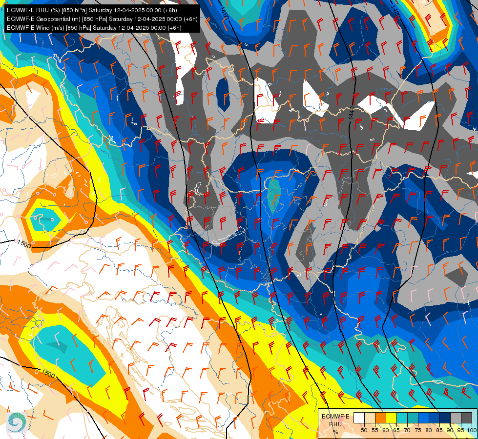The width and height of the screenshot is (478, 439).
Task: Click the legend tick value 50
Action: click(x=364, y=430)
